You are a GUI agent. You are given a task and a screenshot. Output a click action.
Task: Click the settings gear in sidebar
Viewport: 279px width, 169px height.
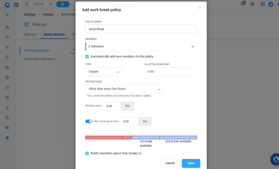pos(7,138)
